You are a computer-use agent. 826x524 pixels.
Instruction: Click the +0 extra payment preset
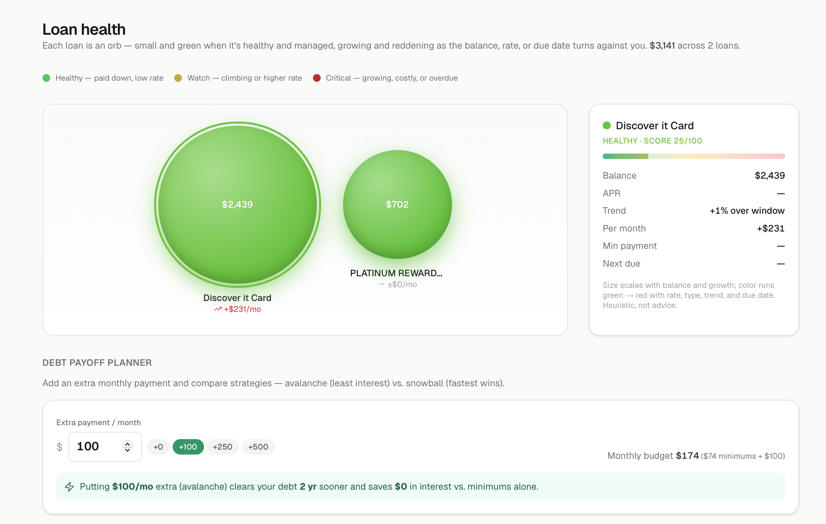[158, 447]
